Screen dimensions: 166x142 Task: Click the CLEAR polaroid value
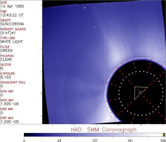click(x=6, y=59)
